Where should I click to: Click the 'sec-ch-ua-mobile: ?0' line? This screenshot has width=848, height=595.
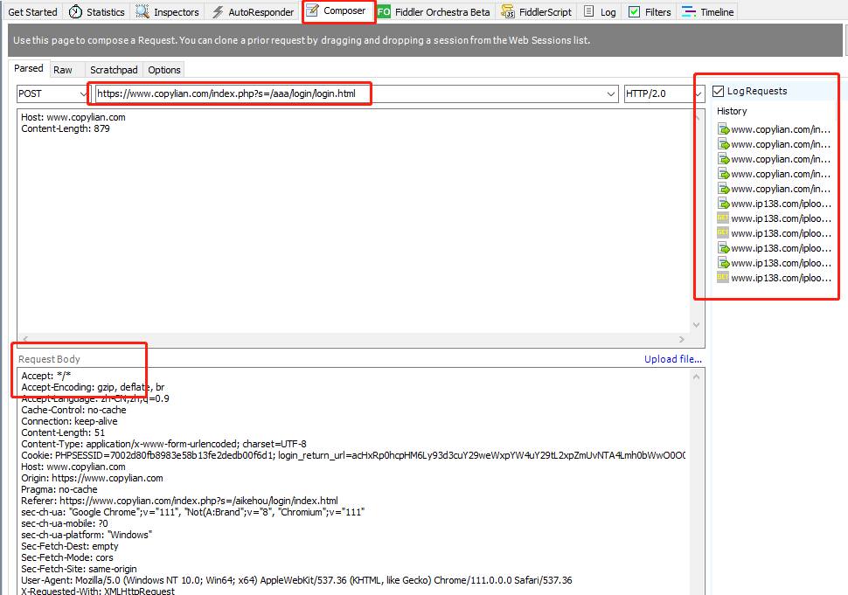click(65, 523)
